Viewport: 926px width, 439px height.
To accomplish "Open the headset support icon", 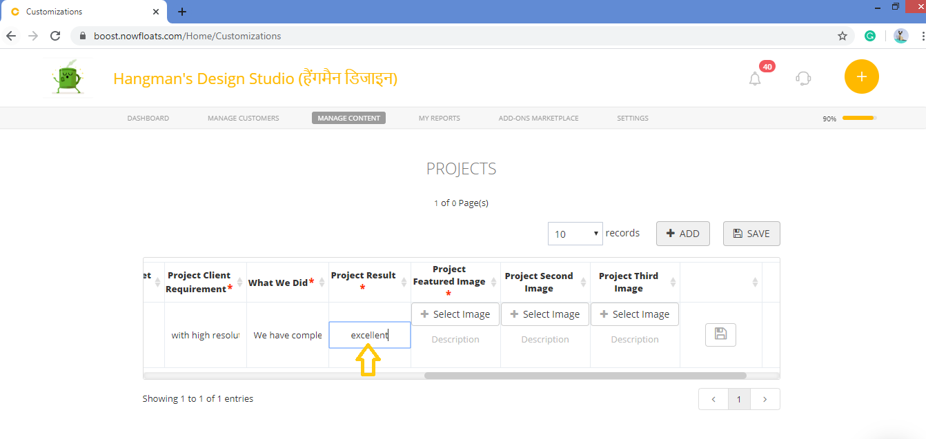I will tap(802, 78).
